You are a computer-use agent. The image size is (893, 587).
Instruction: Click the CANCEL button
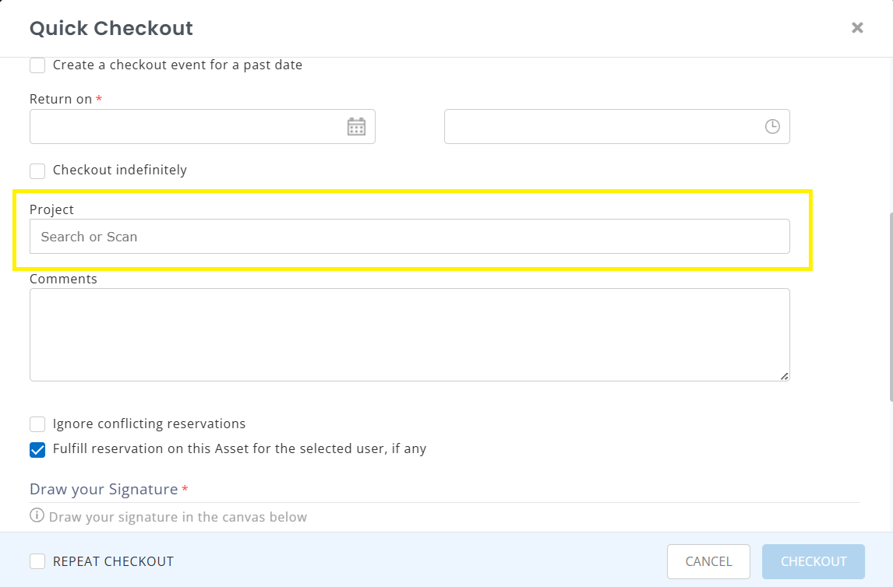[x=708, y=561]
